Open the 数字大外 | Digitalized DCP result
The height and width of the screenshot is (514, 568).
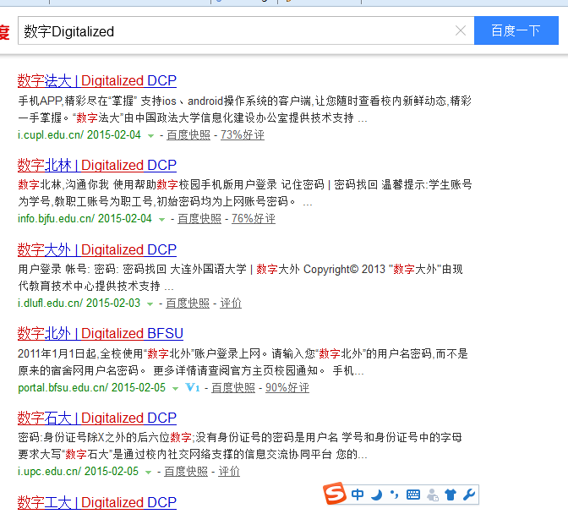tap(96, 249)
